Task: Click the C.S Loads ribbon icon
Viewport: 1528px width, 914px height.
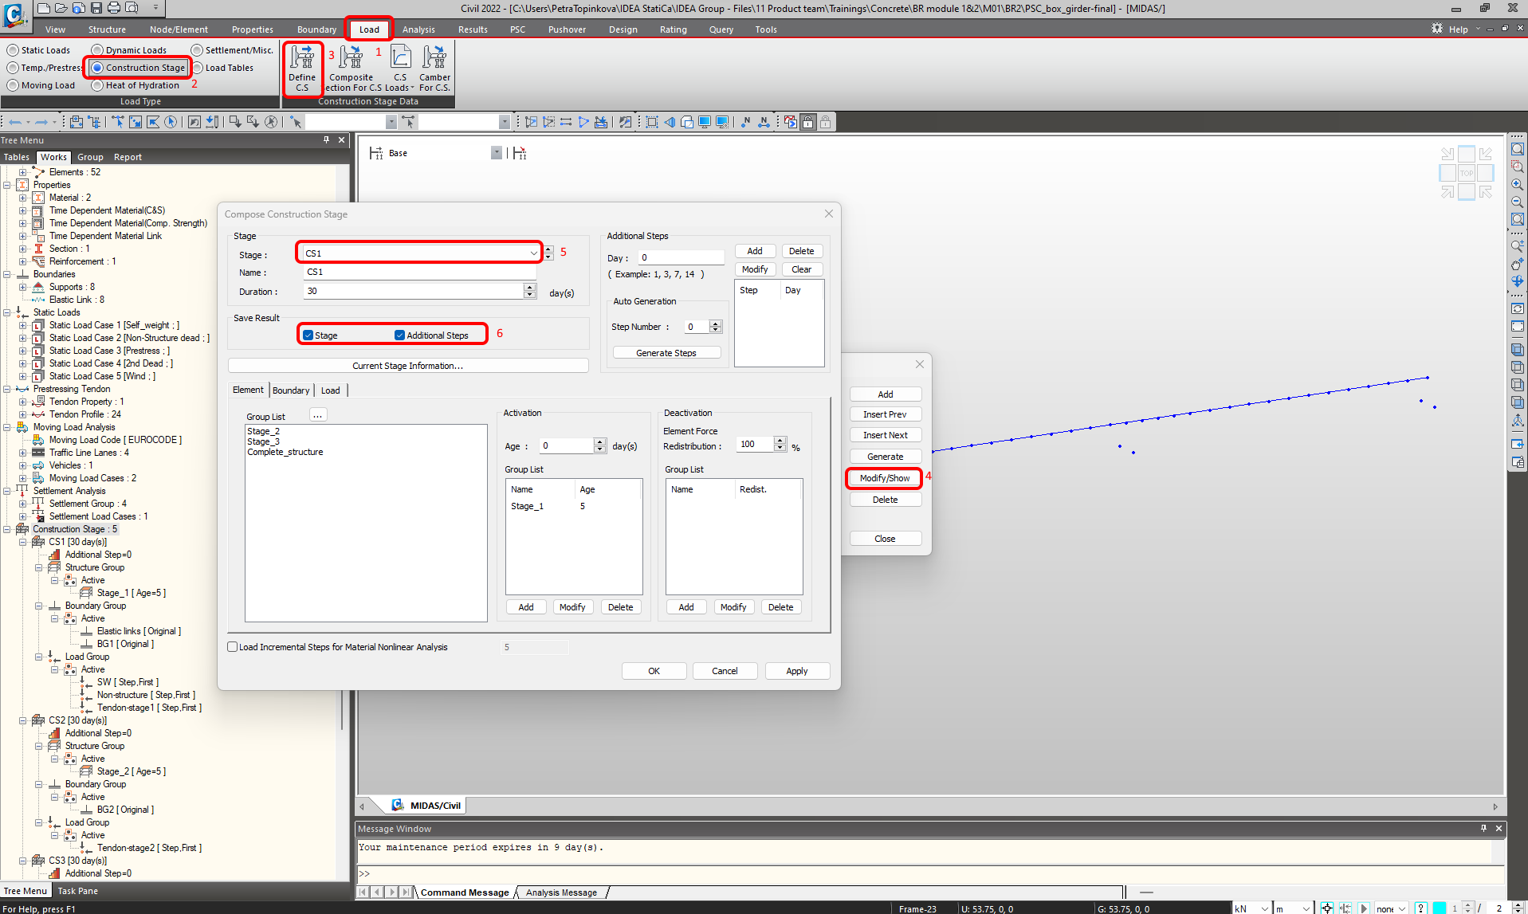Action: [400, 67]
